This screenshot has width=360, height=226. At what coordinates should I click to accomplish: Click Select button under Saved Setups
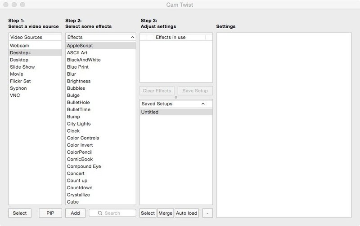pyautogui.click(x=148, y=213)
